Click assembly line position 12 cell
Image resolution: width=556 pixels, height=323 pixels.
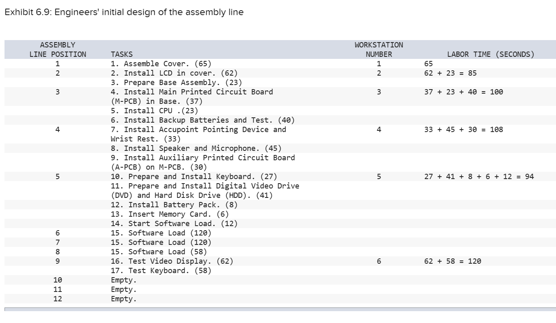coord(58,299)
